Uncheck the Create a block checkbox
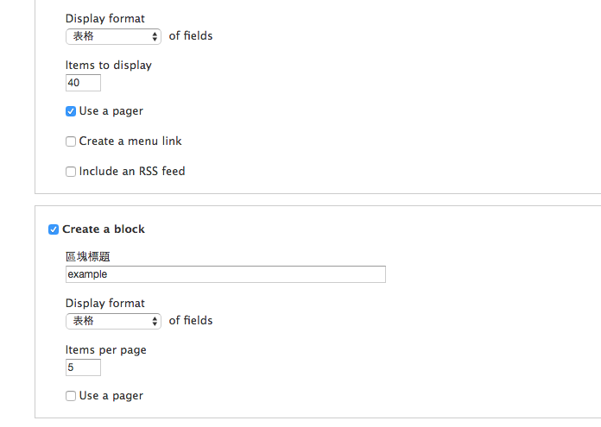 (54, 229)
